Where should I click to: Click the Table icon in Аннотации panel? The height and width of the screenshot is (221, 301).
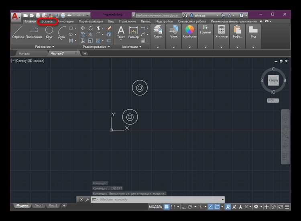[x=143, y=41]
